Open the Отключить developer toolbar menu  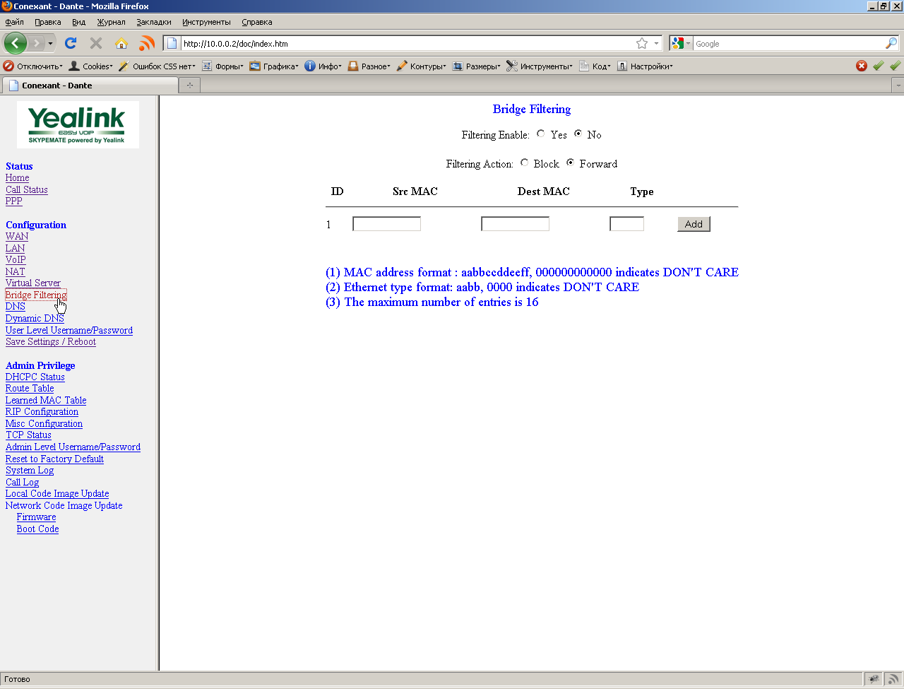(32, 66)
